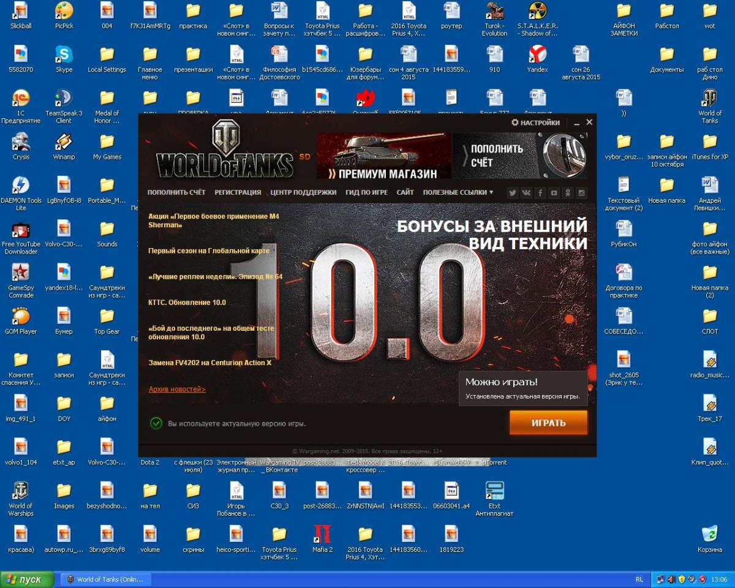Open КТТС. Обновление 10.0 news

coord(187,303)
